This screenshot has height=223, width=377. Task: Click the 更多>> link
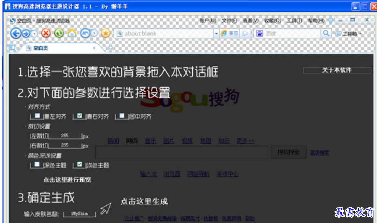pyautogui.click(x=245, y=141)
